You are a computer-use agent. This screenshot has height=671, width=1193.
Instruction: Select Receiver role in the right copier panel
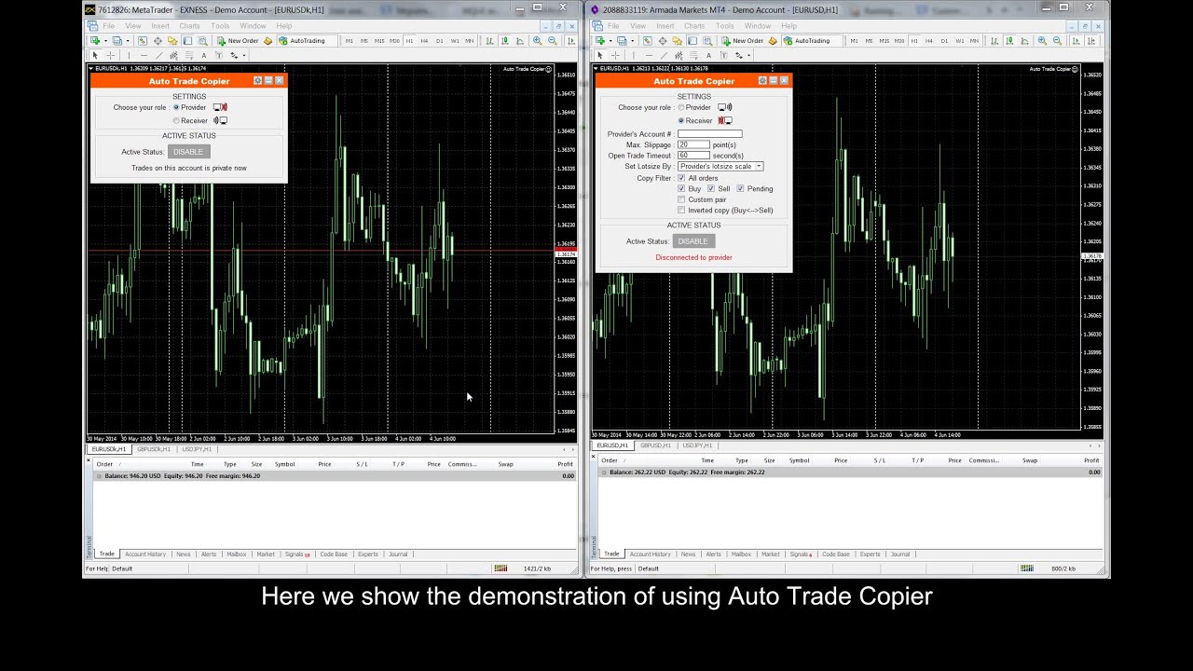pyautogui.click(x=681, y=120)
